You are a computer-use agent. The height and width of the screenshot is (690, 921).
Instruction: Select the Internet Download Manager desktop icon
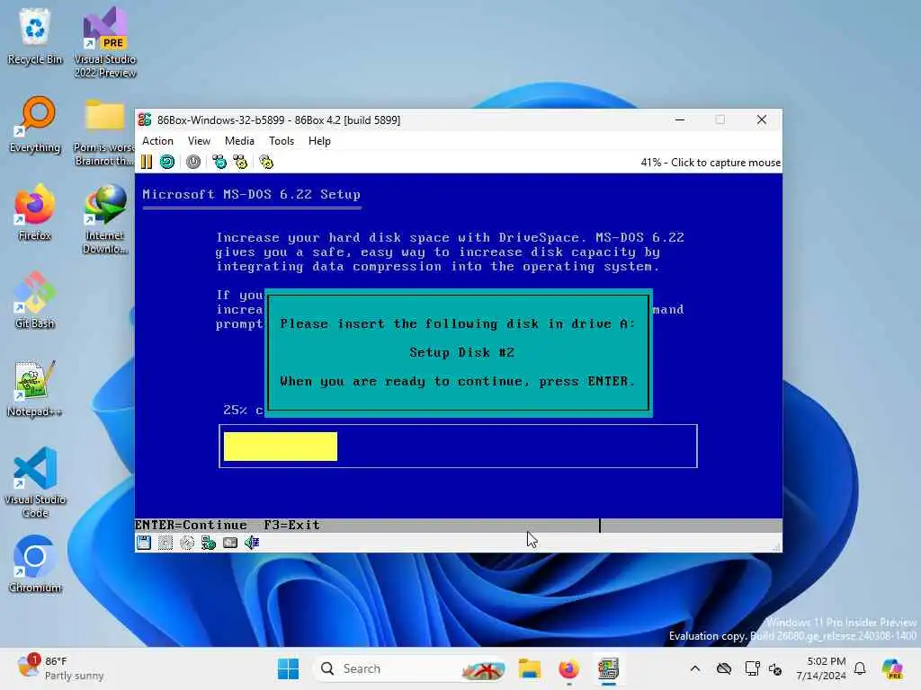pos(104,218)
